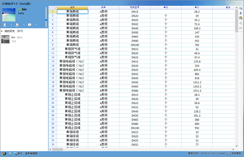Open dropdown arrow next to single contact icon
The height and width of the screenshot is (157, 244).
(11, 25)
